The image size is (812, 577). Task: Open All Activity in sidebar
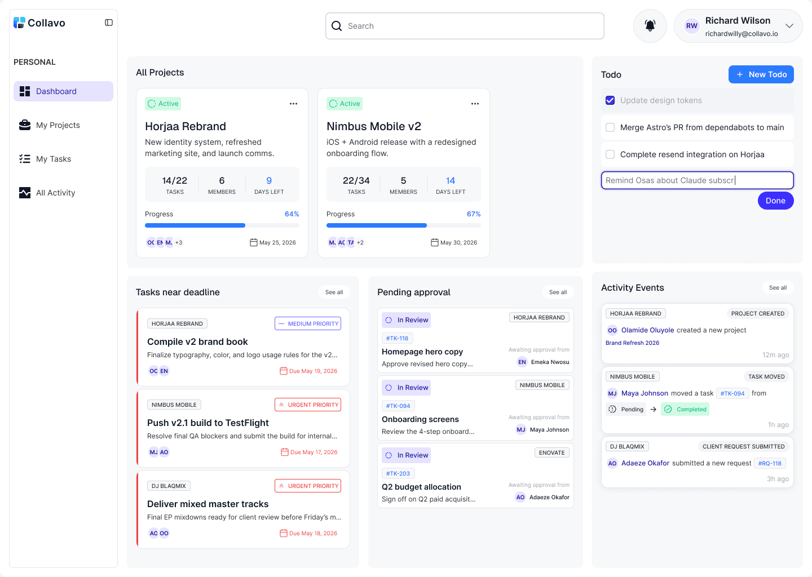[63, 193]
